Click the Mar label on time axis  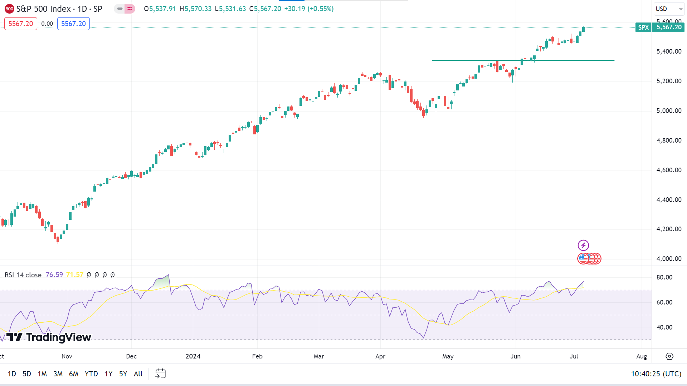319,356
